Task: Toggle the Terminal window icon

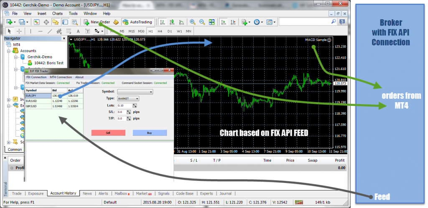Action: tap(65, 22)
